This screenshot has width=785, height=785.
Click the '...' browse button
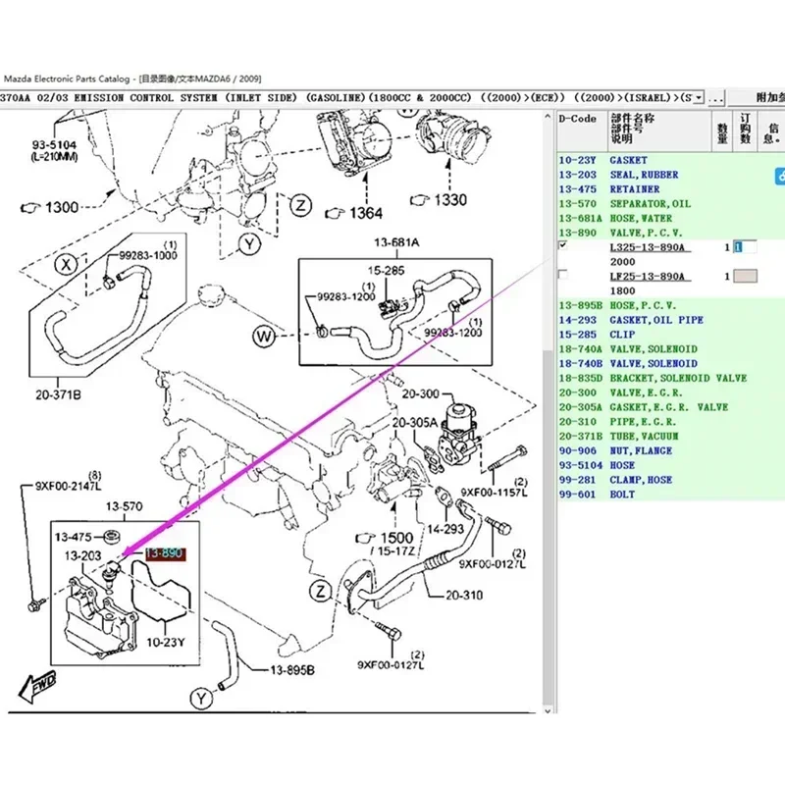click(715, 97)
